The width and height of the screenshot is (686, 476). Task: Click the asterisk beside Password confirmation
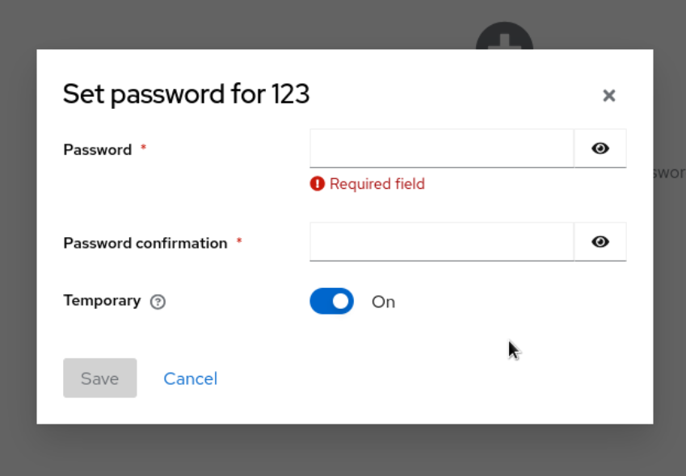[239, 242]
